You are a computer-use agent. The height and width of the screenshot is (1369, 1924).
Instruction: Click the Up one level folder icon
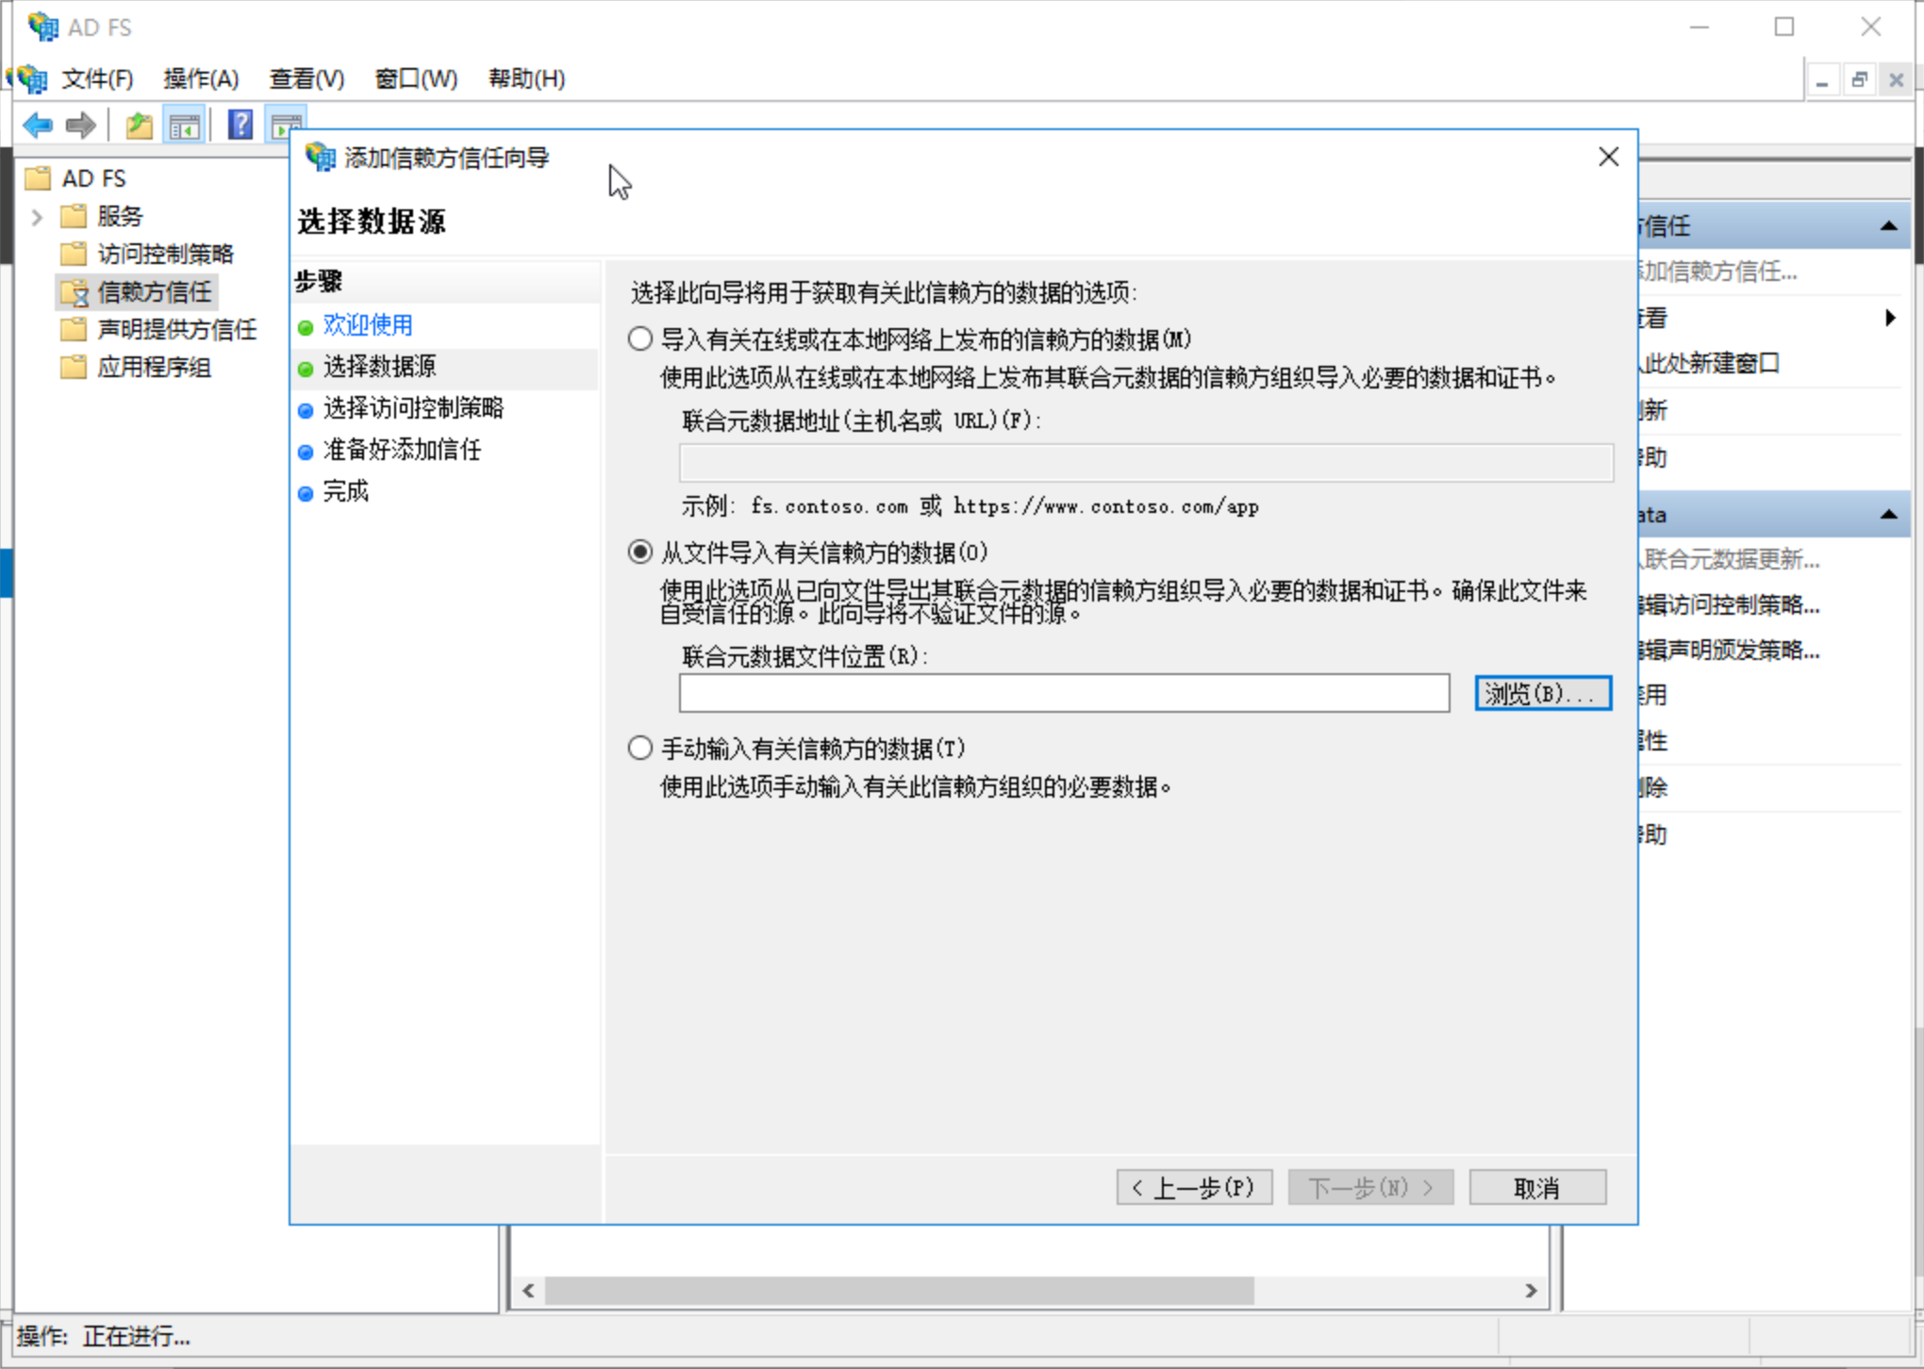tap(139, 124)
